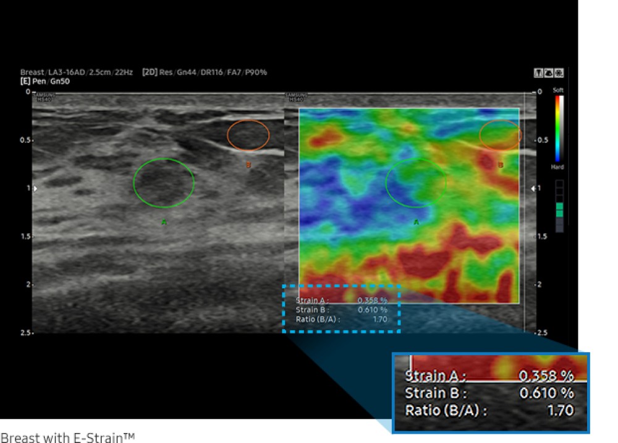Click the rightmost icon in top-right icon trio
The height and width of the screenshot is (443, 618).
point(558,73)
